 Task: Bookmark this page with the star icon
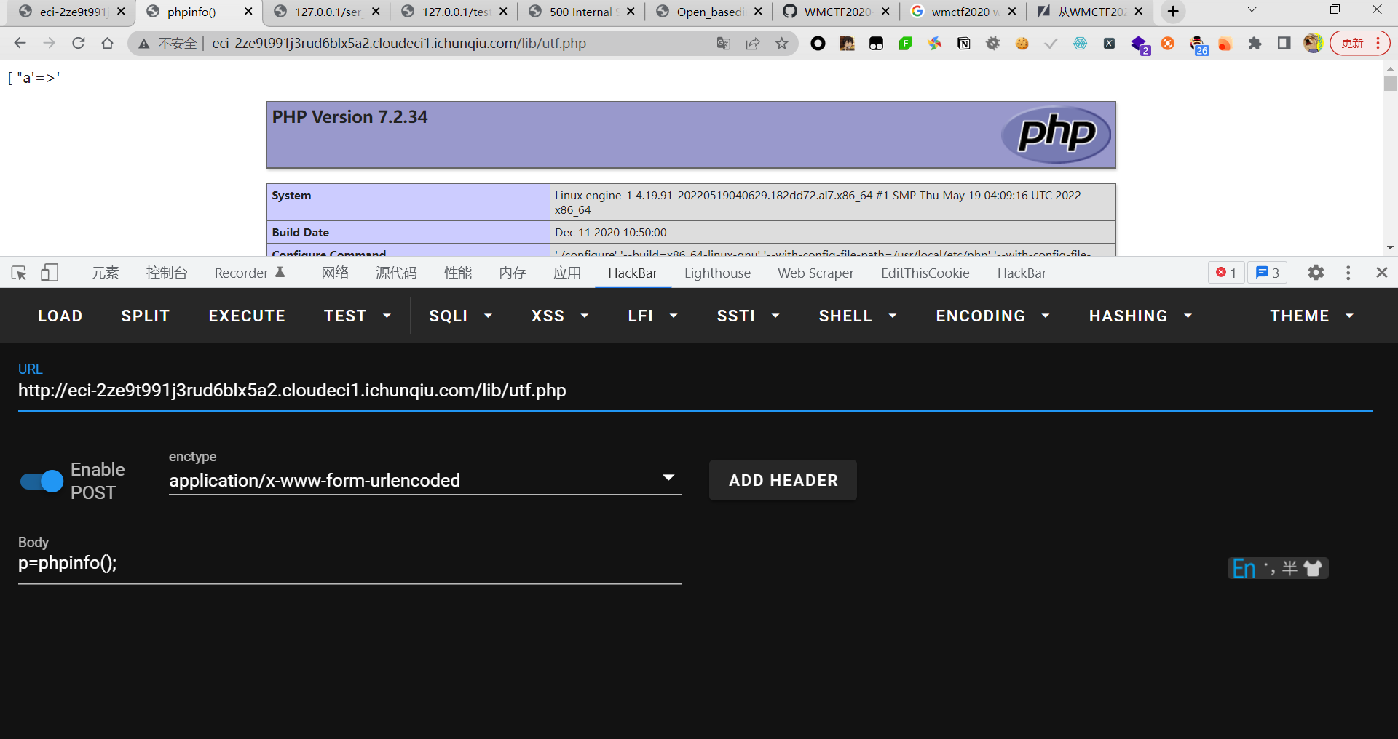point(781,44)
